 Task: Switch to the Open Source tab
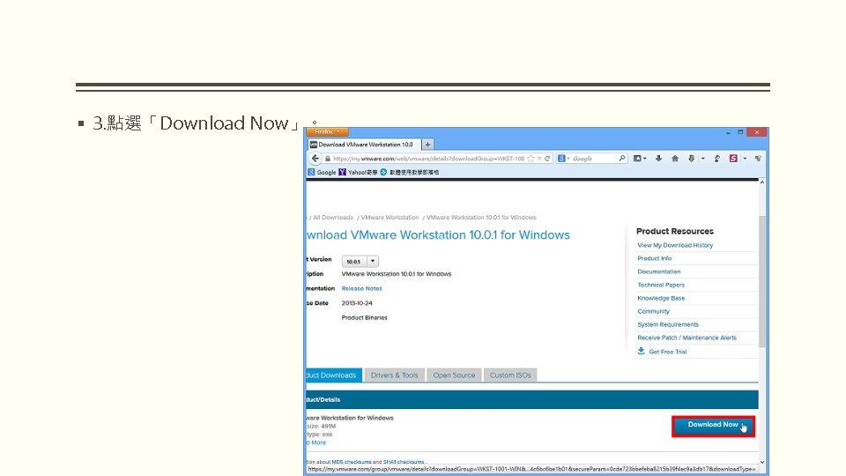click(x=454, y=376)
